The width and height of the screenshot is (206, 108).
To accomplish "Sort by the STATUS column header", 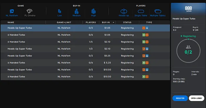I will click(x=127, y=22).
